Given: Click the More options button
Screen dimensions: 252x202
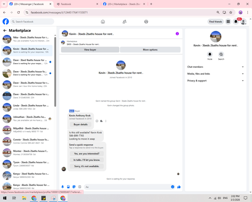Looking at the screenshot, I should pos(150,49).
